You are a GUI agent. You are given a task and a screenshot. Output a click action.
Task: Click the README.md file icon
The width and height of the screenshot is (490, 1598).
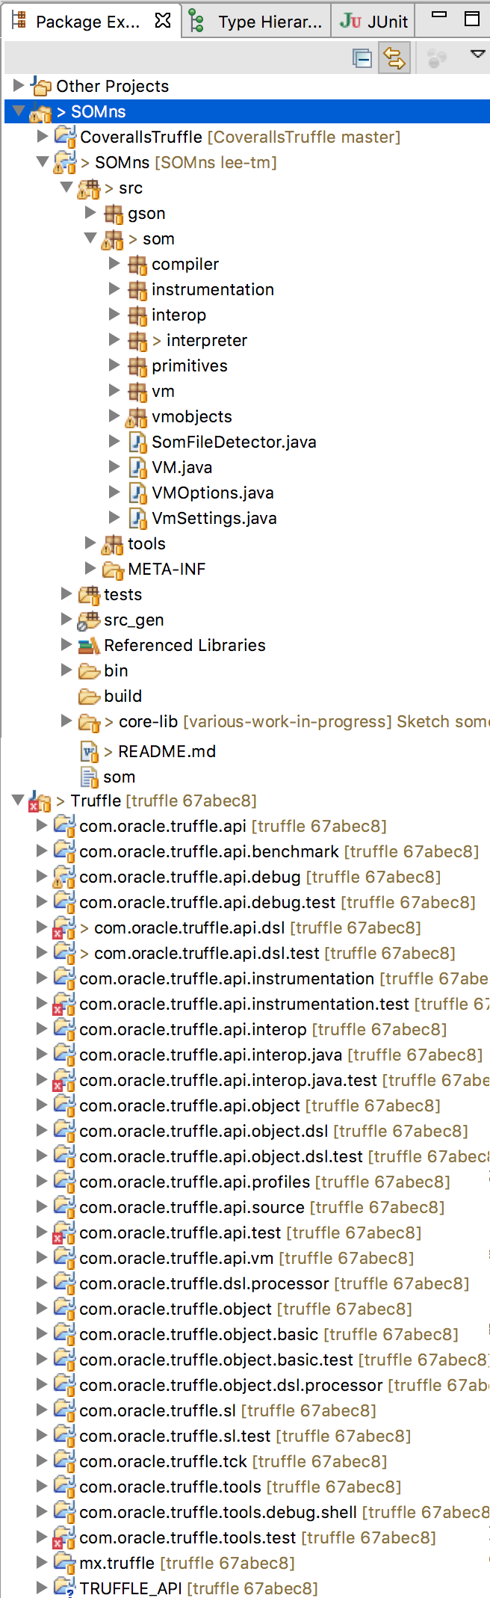[x=90, y=752]
